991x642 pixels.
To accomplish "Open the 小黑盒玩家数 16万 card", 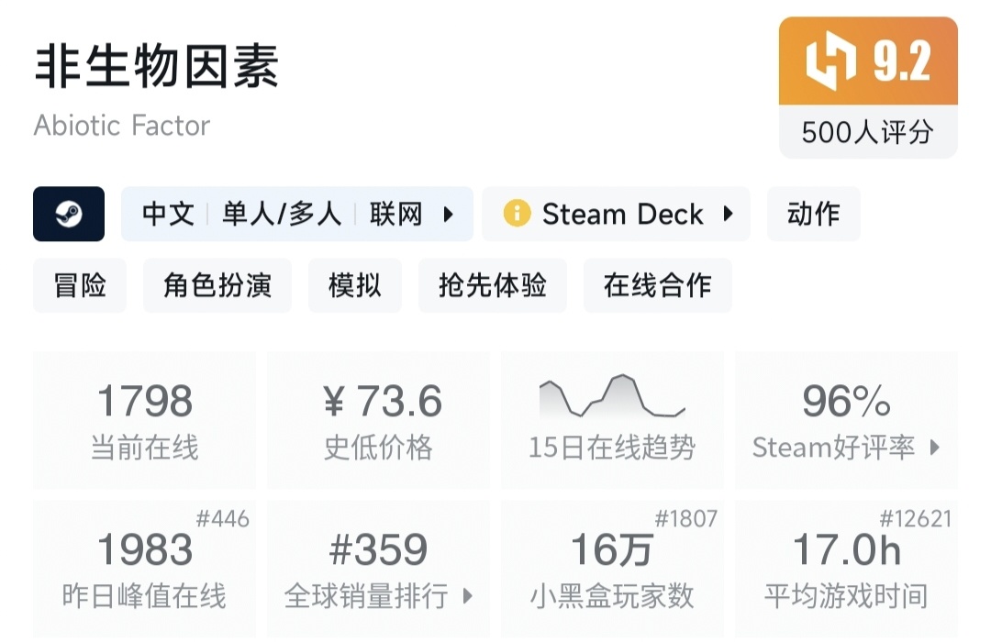I will [x=612, y=569].
